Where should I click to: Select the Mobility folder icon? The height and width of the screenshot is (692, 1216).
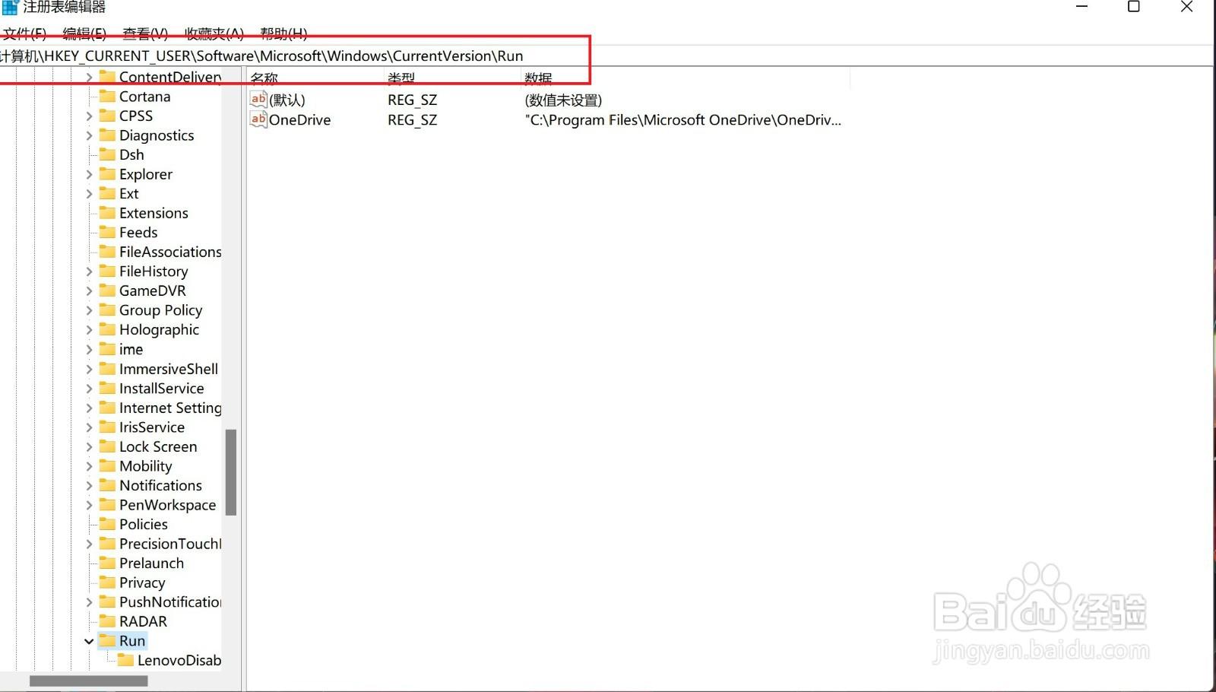pos(107,465)
